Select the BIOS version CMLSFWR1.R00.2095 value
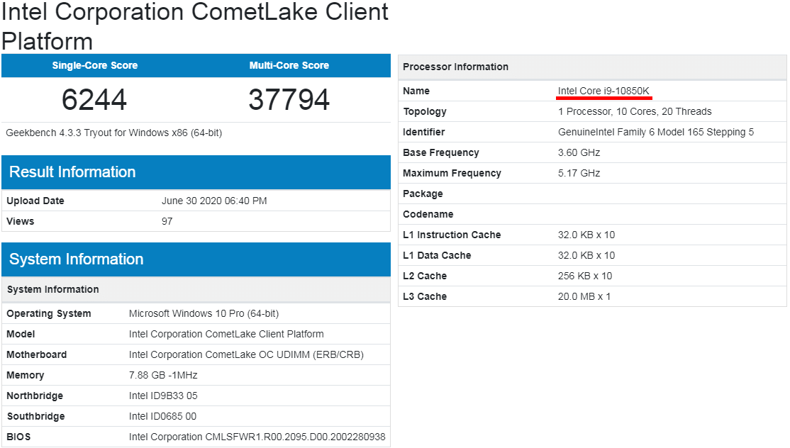Image resolution: width=790 pixels, height=448 pixels. pos(257,437)
